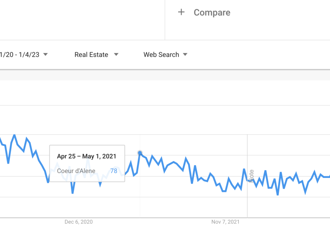The image size is (330, 234).
Task: Click the highlighted data point dot on the line
Action: point(140,153)
